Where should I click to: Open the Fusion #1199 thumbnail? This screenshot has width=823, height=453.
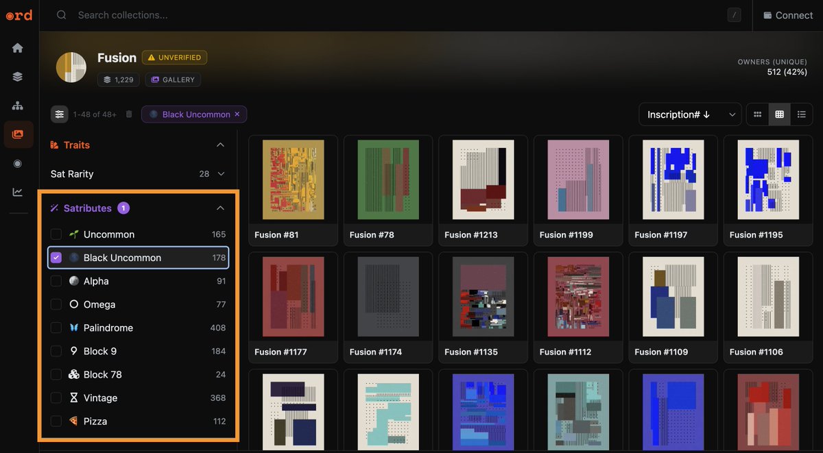point(578,180)
